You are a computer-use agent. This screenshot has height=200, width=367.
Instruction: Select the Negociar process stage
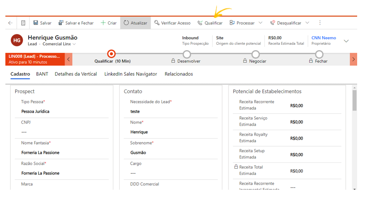[x=255, y=55]
